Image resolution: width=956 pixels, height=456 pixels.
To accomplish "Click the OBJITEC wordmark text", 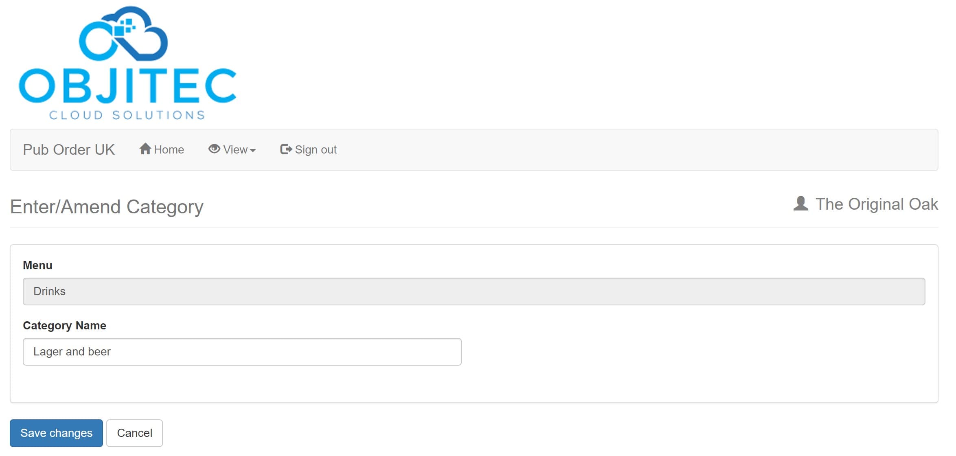I will 127,85.
